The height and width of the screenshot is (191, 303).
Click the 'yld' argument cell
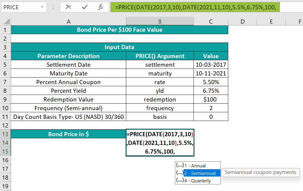pyautogui.click(x=160, y=91)
